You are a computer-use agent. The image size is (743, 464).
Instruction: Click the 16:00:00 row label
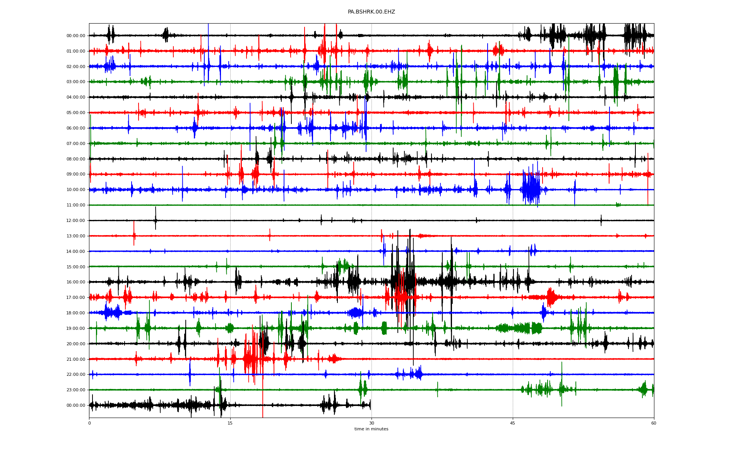[x=76, y=282]
